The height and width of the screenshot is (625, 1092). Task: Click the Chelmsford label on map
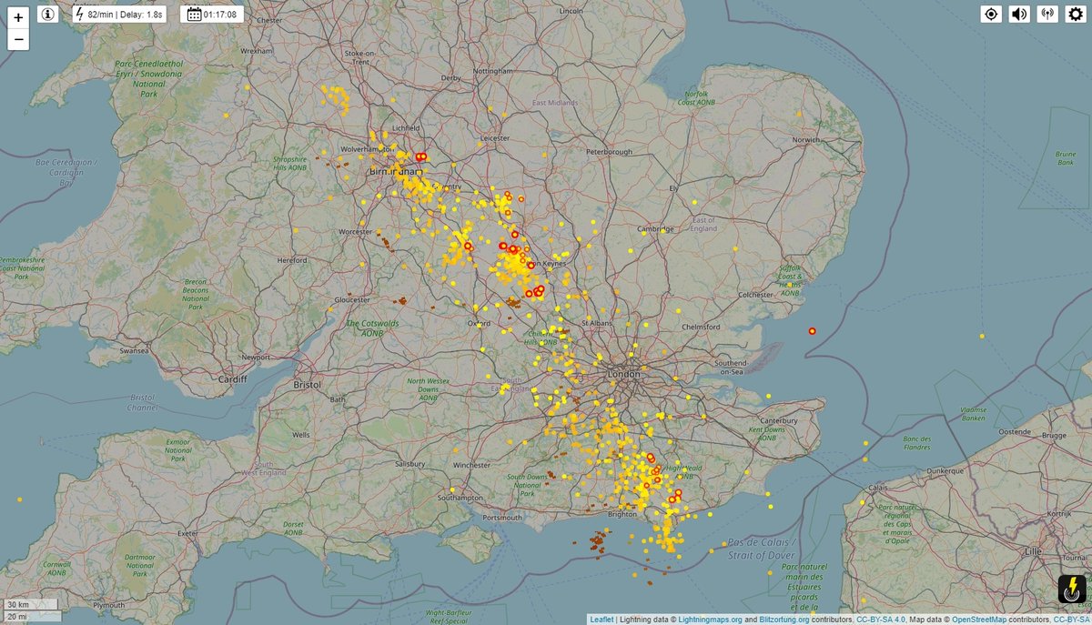pyautogui.click(x=702, y=327)
